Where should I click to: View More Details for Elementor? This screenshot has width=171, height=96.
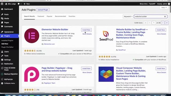tap(87, 34)
